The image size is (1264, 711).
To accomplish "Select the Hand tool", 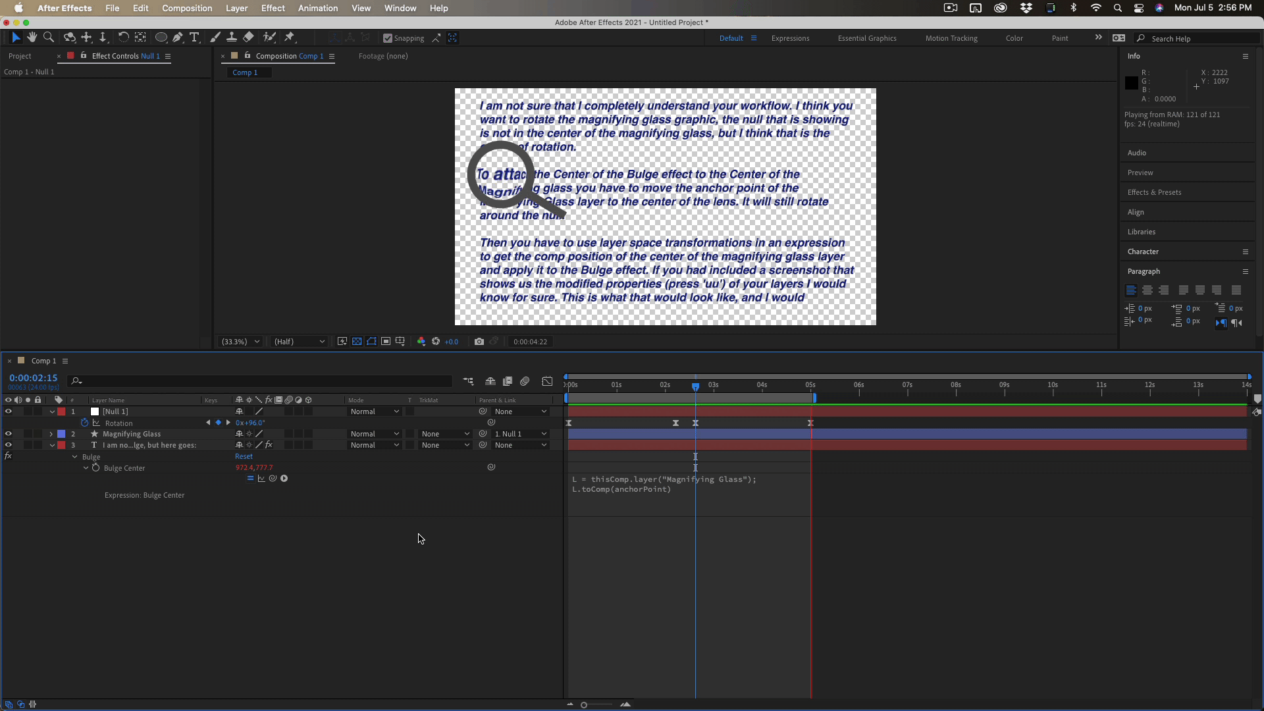I will point(32,38).
